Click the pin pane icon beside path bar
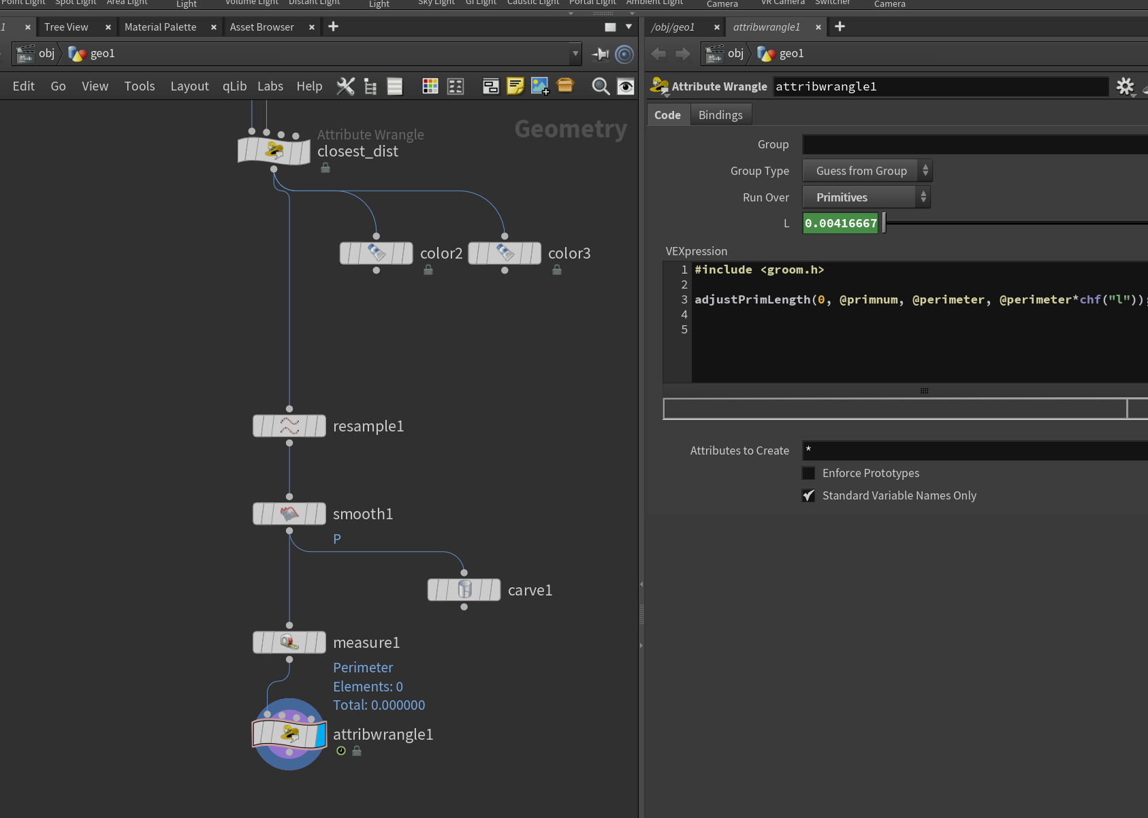Viewport: 1148px width, 818px height. click(600, 54)
